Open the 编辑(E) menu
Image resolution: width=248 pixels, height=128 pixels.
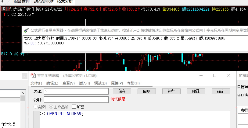coord(52,83)
